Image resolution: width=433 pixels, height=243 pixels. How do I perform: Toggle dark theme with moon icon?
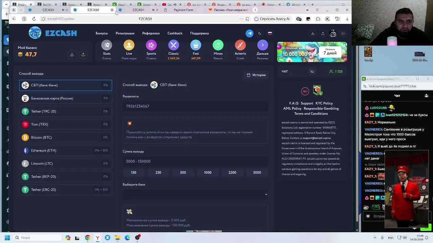pos(260,33)
